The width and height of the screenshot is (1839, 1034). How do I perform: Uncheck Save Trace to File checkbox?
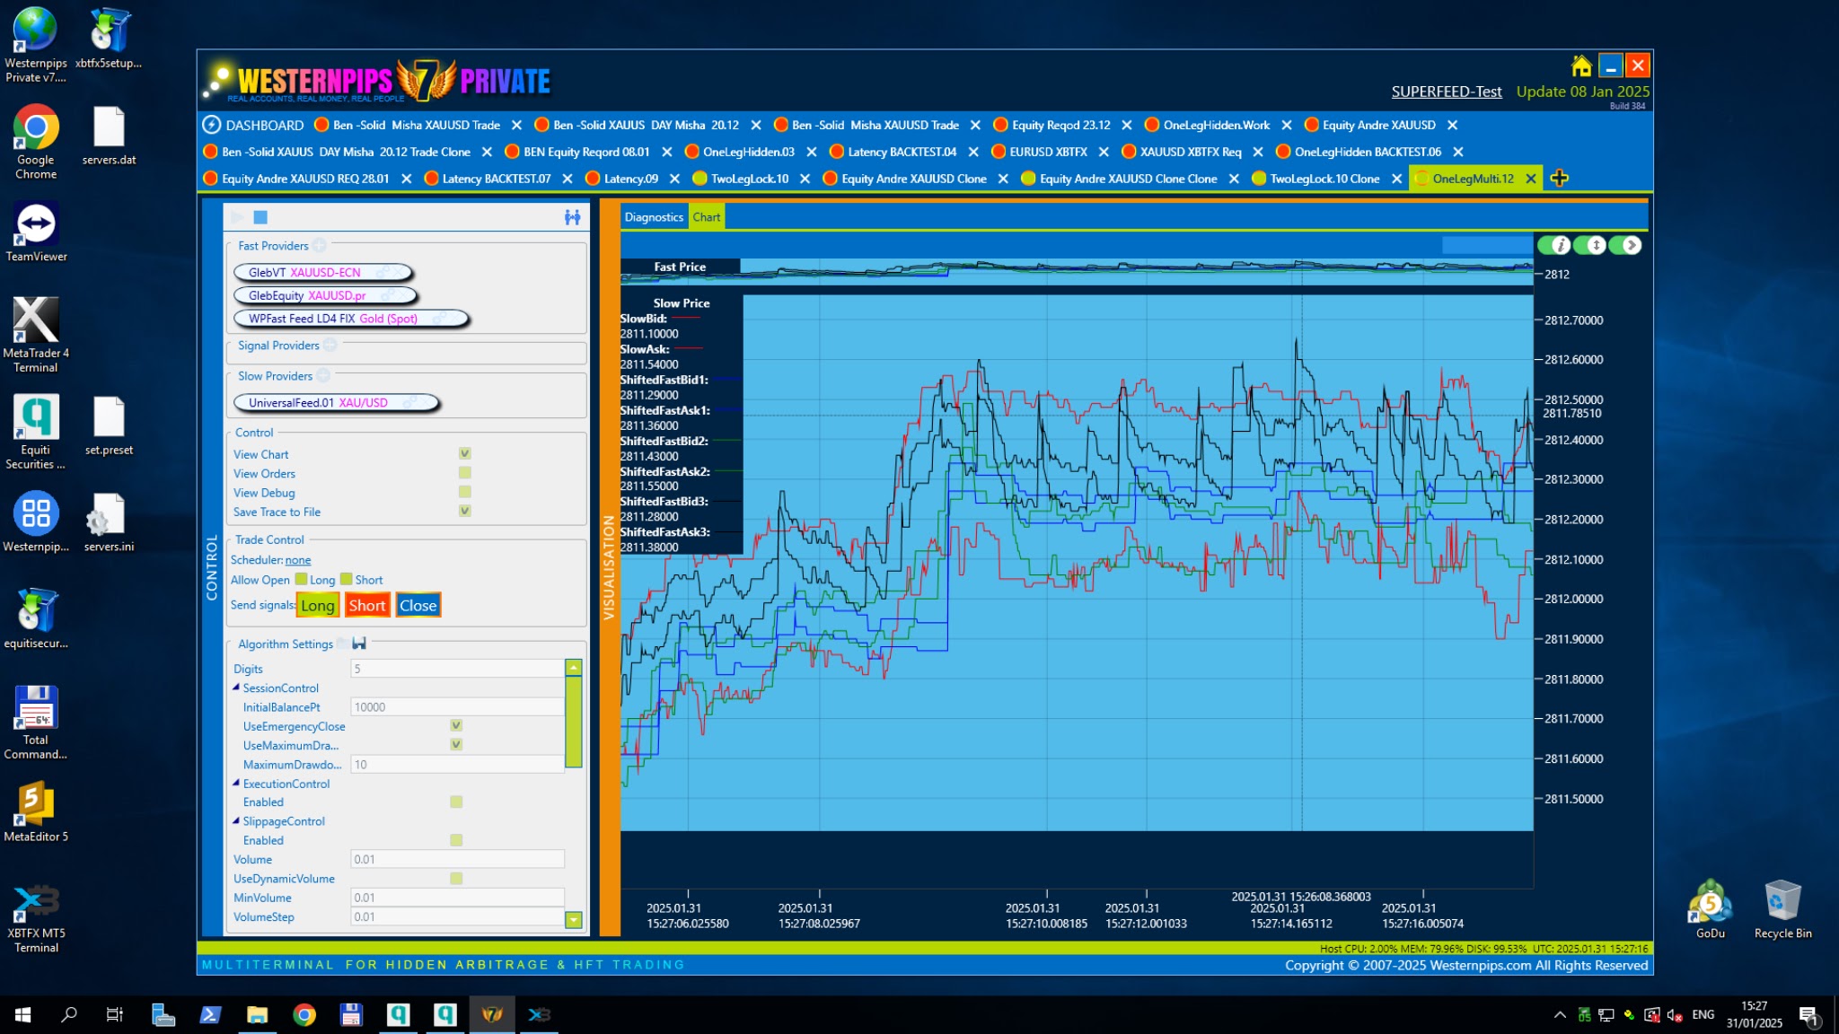(464, 512)
